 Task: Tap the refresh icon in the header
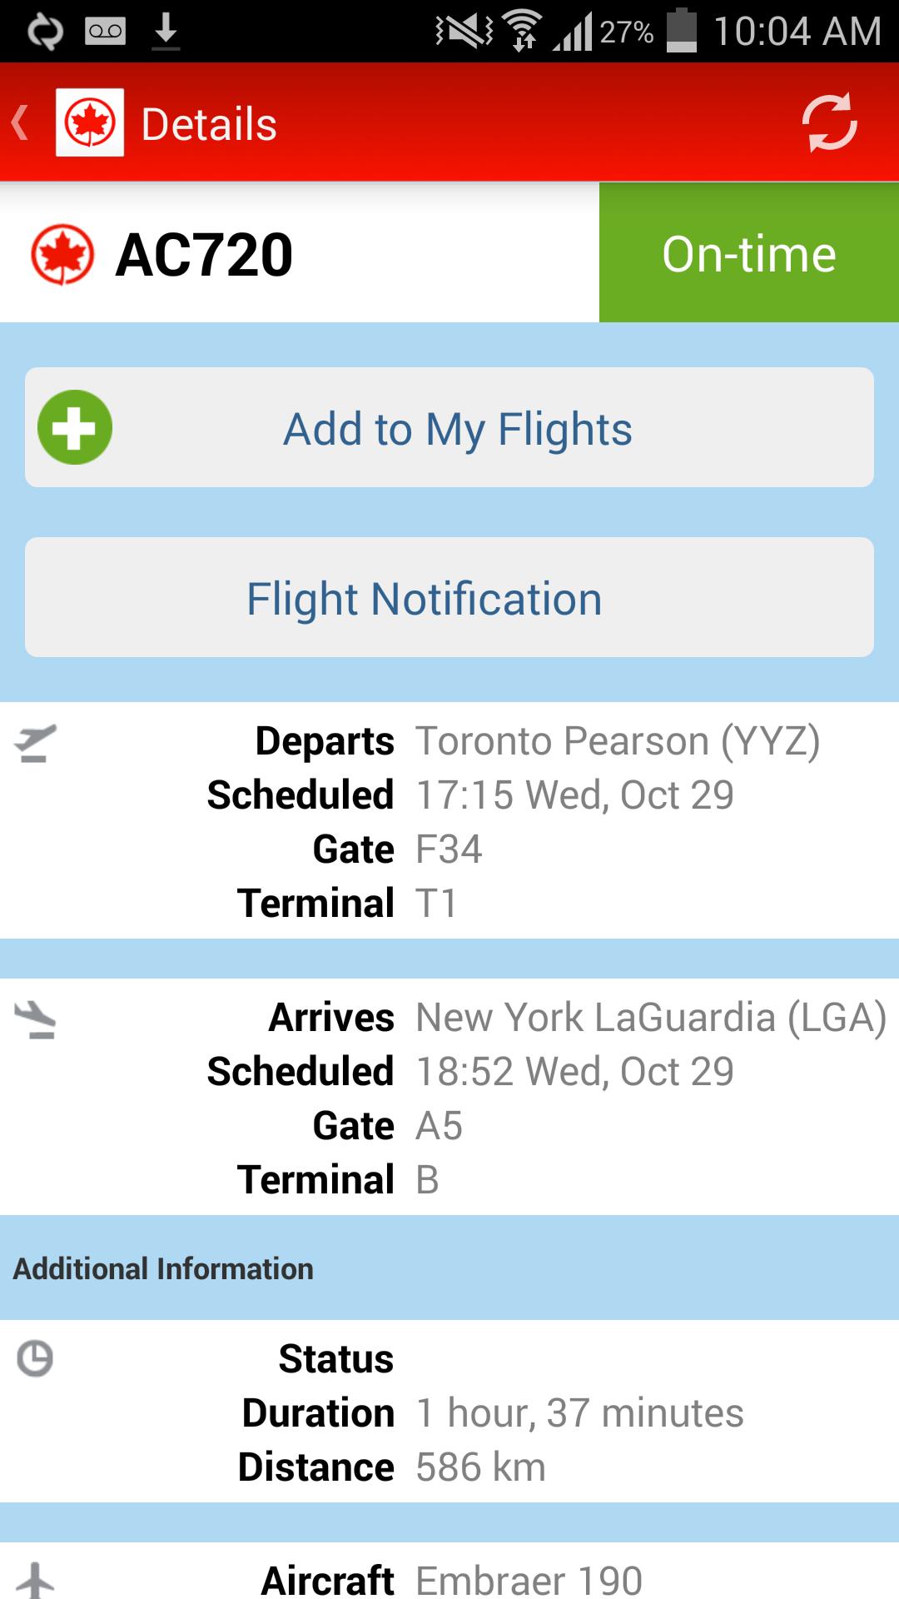coord(829,122)
